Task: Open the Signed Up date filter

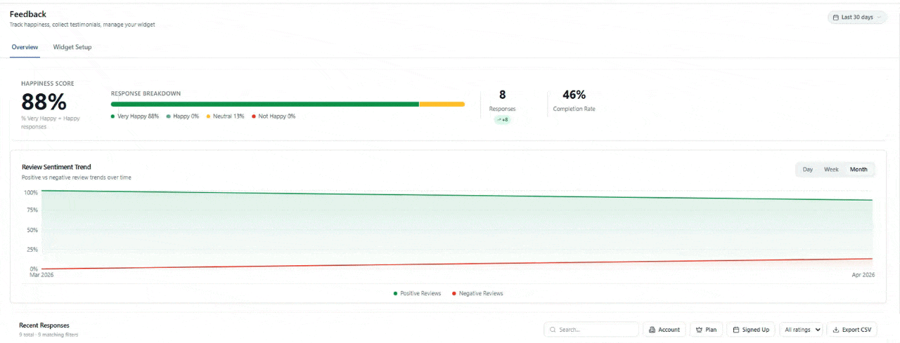Action: pos(750,330)
